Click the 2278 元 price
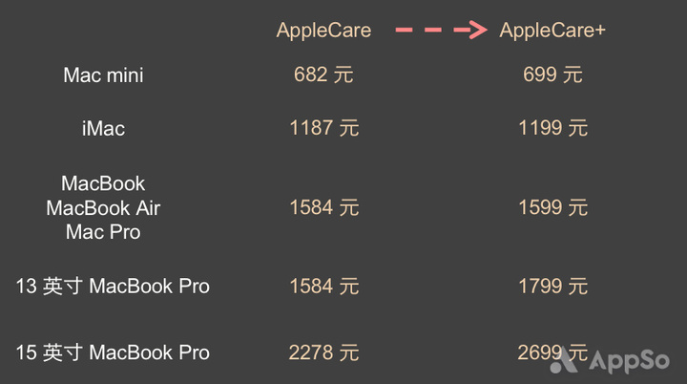 [324, 352]
